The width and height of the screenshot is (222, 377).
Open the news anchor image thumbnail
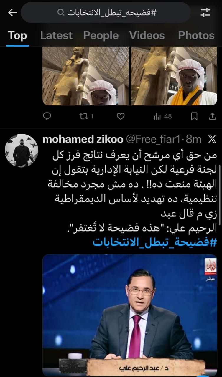tap(130, 315)
